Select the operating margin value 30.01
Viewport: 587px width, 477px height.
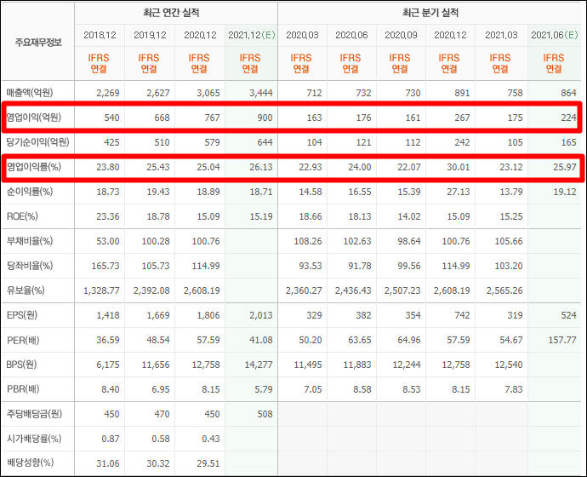(459, 167)
